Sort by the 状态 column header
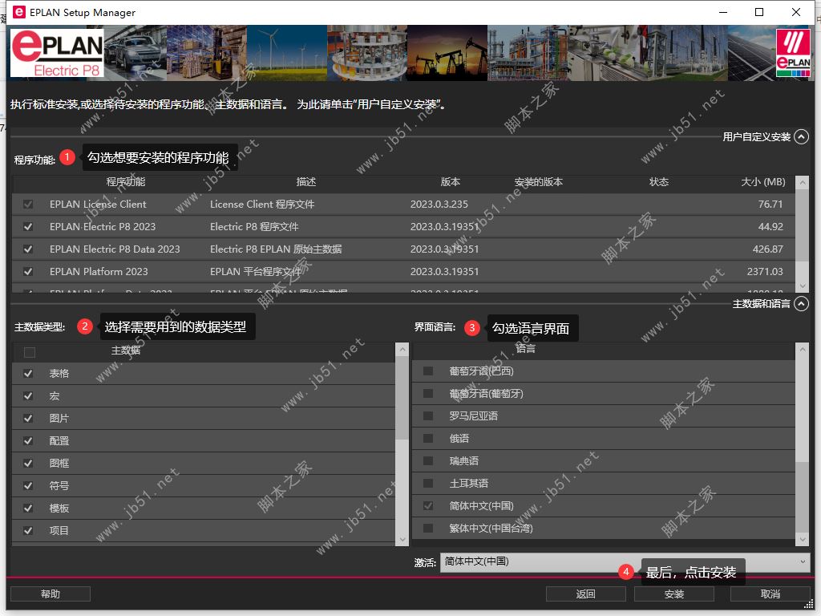 click(x=659, y=182)
